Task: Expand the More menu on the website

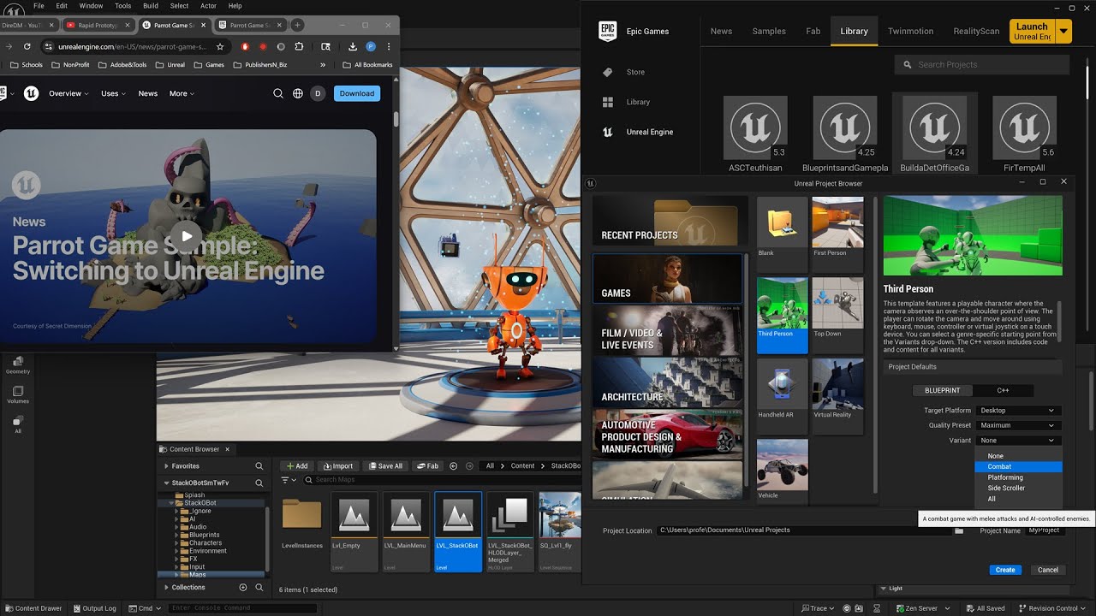Action: click(182, 93)
